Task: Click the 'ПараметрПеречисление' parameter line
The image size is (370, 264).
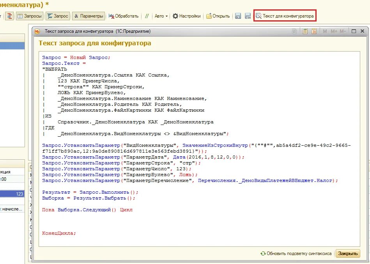Action: pos(190,180)
